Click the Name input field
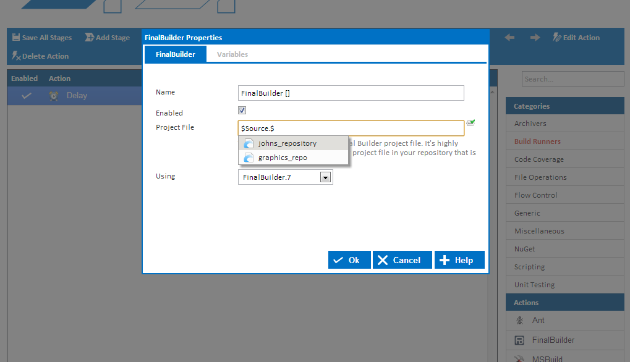630x362 pixels. [351, 93]
